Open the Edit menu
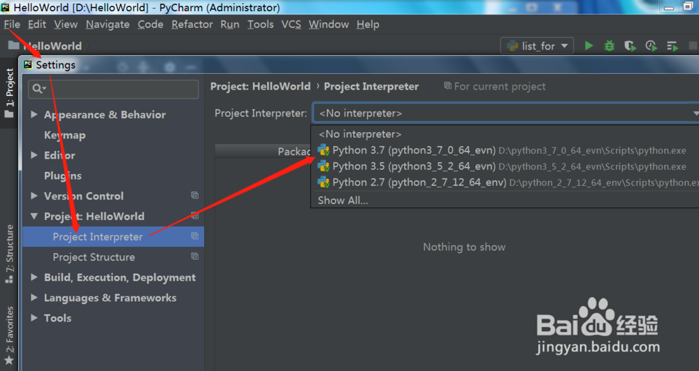Viewport: 699px width, 371px height. (36, 24)
